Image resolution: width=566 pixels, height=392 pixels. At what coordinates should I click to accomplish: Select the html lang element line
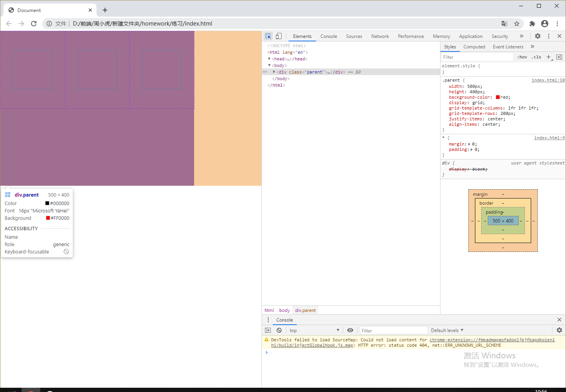point(287,52)
